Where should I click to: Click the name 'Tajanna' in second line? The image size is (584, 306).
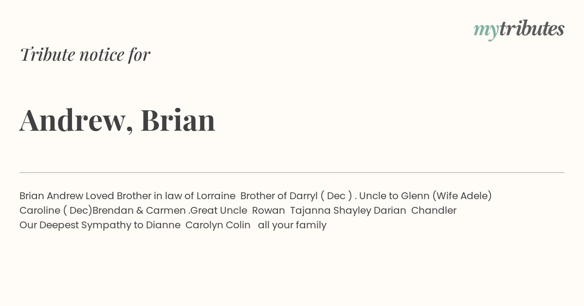310,211
